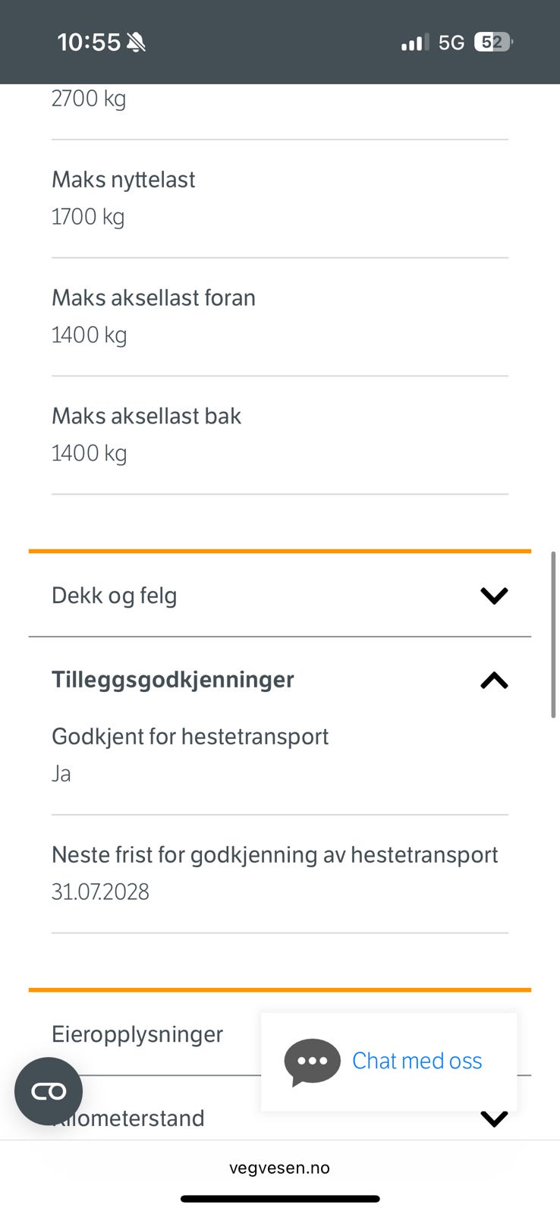Click the chat speech bubble icon

pyautogui.click(x=312, y=1061)
